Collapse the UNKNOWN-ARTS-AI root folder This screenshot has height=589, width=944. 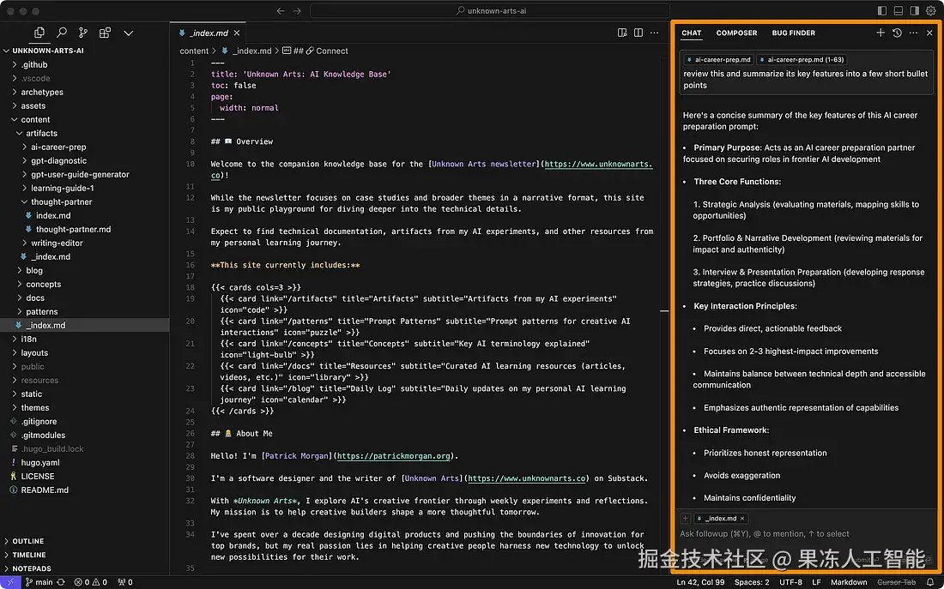(84, 51)
